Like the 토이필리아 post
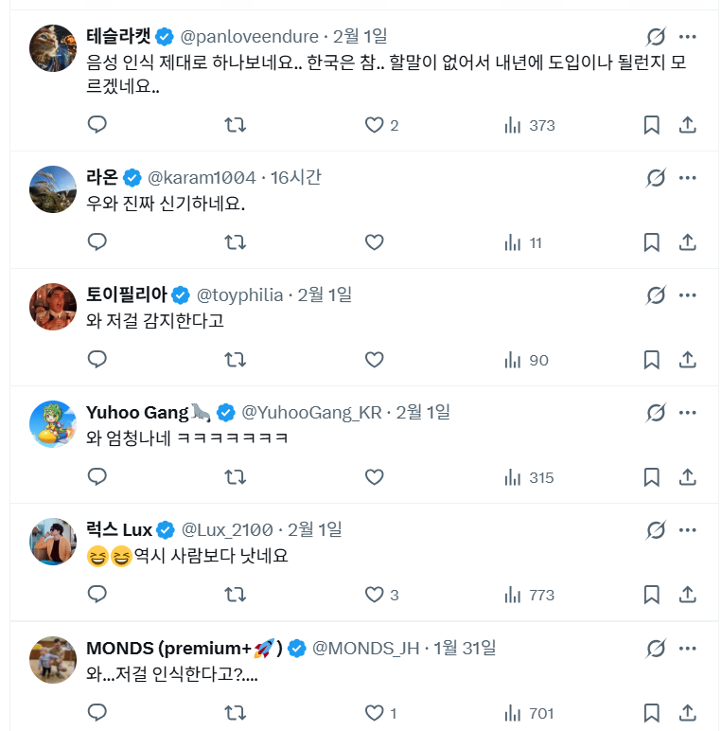 374,360
